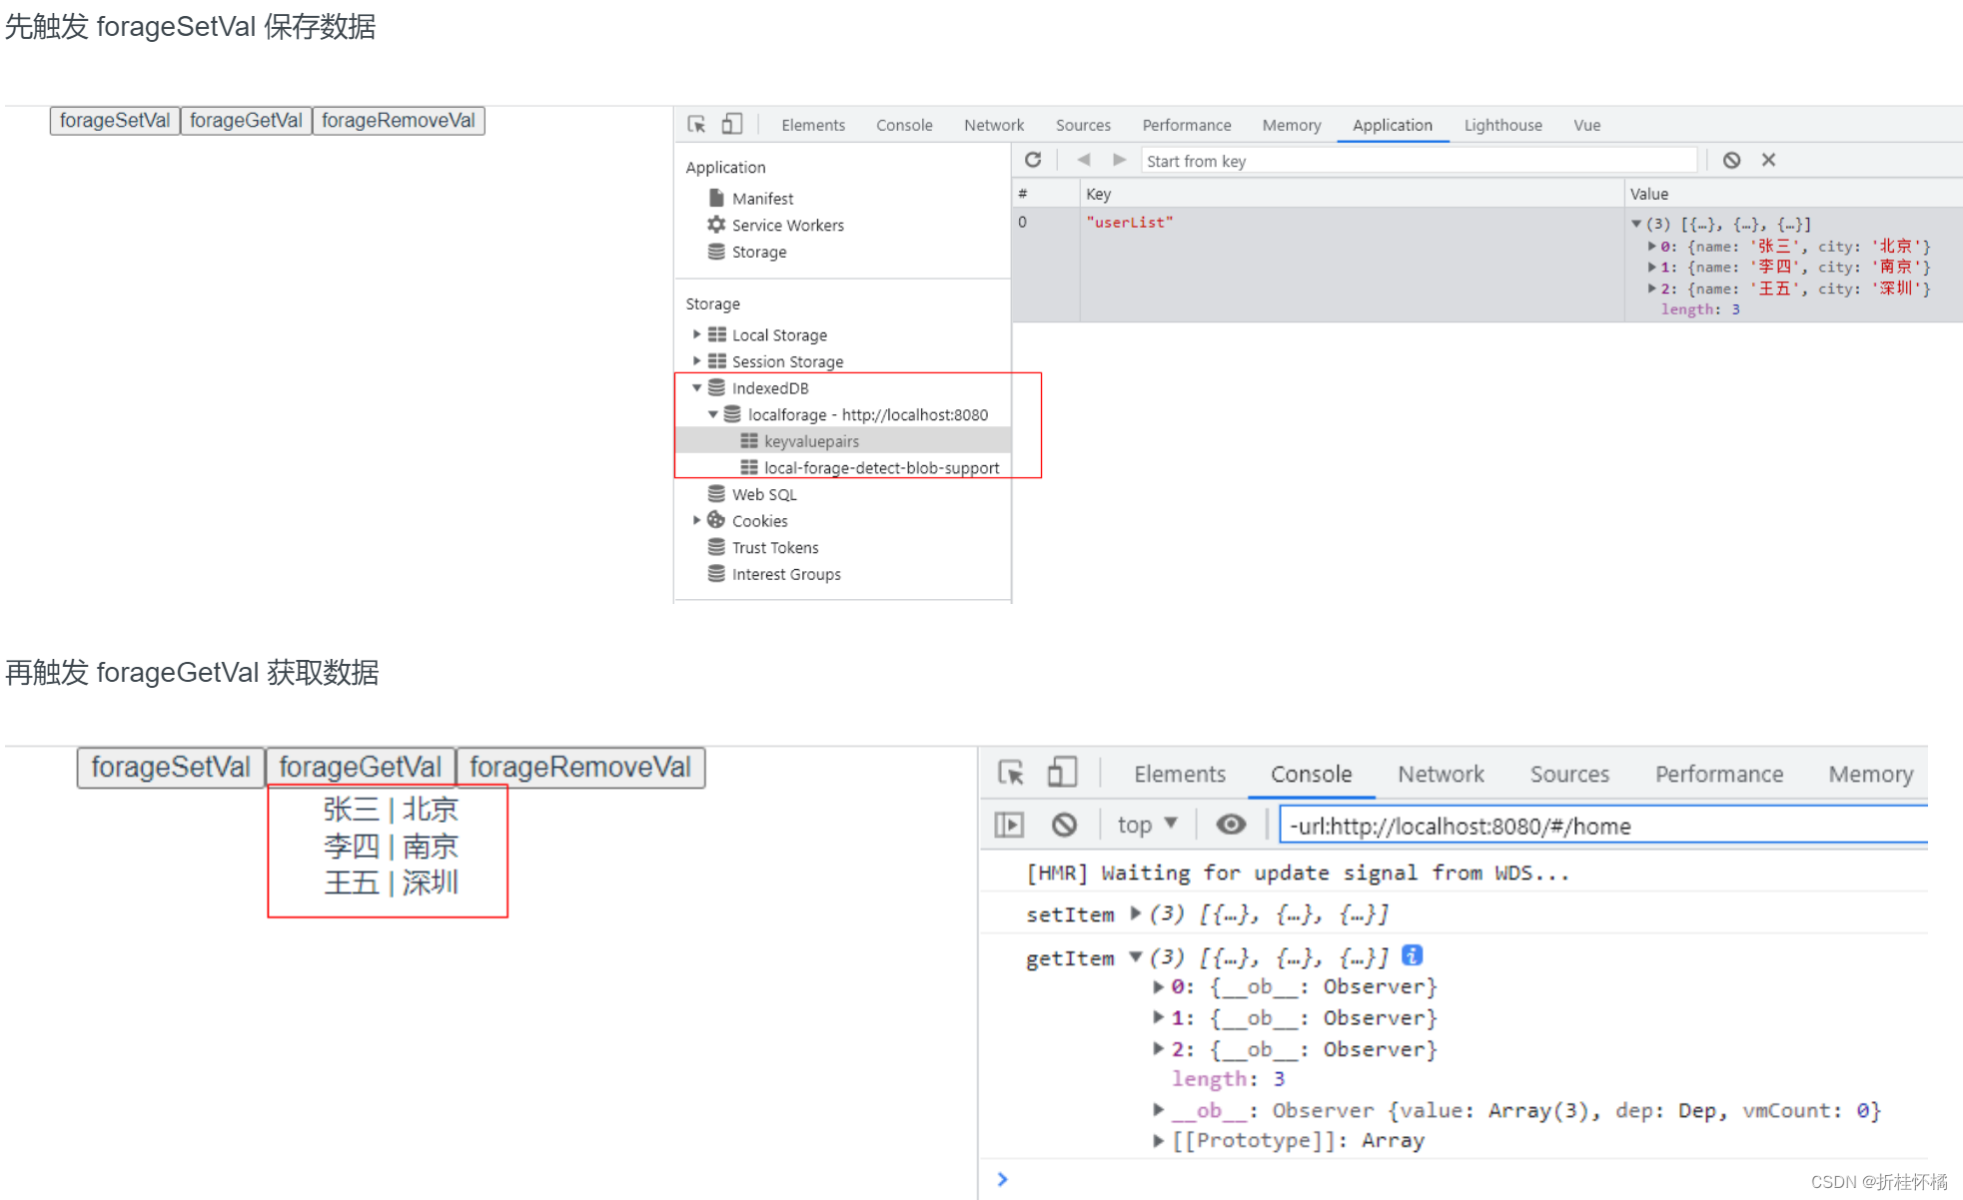Switch to Console tab in upper DevTools
The width and height of the screenshot is (1963, 1200).
[904, 125]
